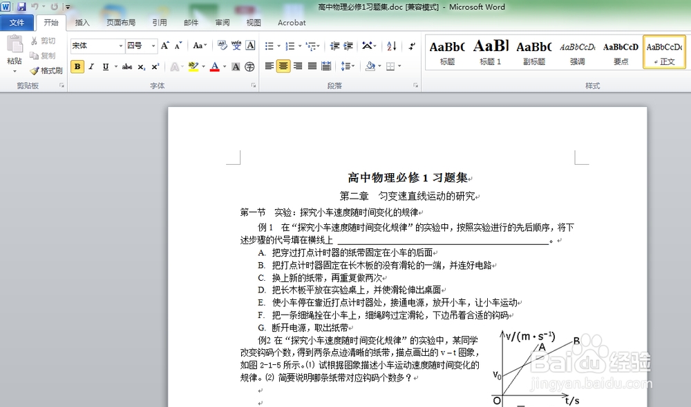Click the superscript icon
The height and width of the screenshot is (407, 691).
click(156, 67)
